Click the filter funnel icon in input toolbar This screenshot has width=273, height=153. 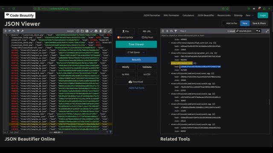(18, 31)
